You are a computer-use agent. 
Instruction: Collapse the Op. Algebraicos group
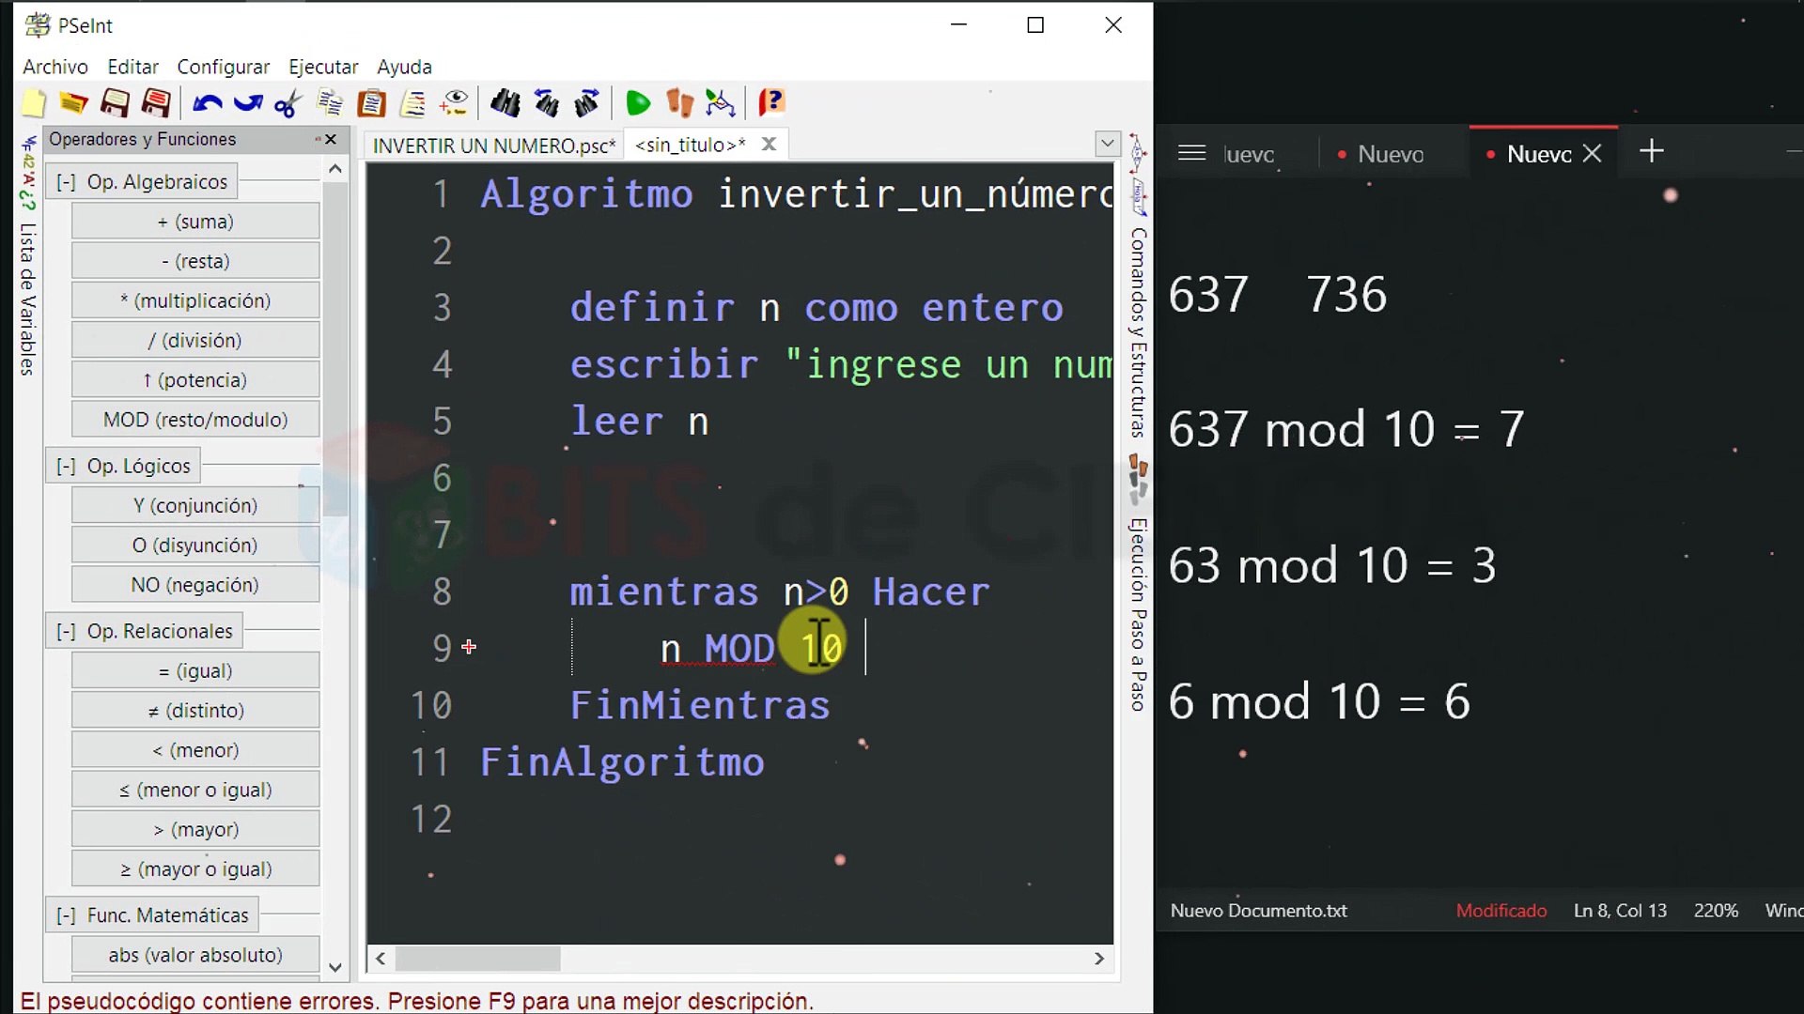(x=66, y=182)
